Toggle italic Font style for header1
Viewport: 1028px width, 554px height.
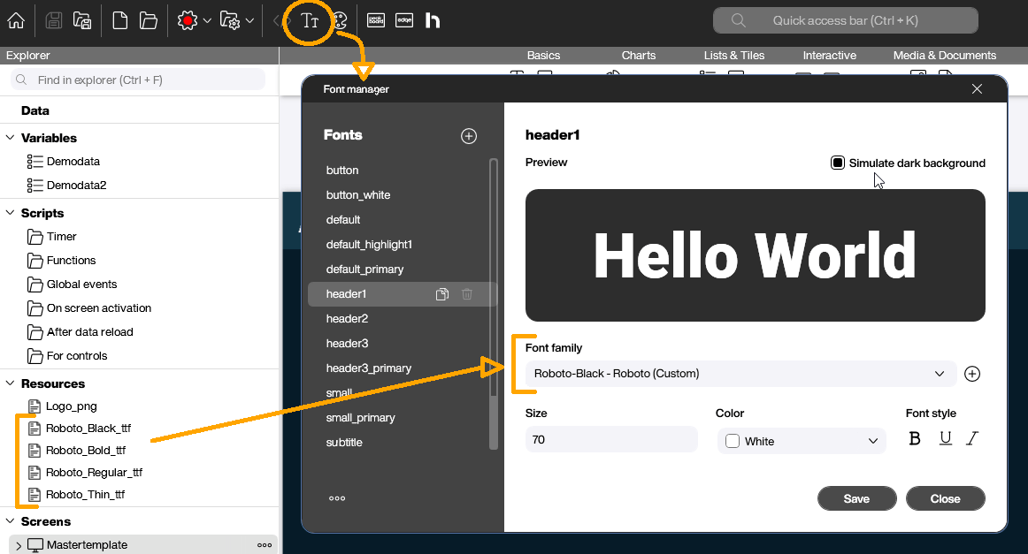click(x=974, y=437)
